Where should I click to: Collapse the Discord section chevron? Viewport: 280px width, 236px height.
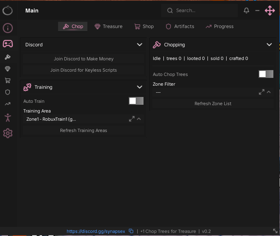coord(140,45)
